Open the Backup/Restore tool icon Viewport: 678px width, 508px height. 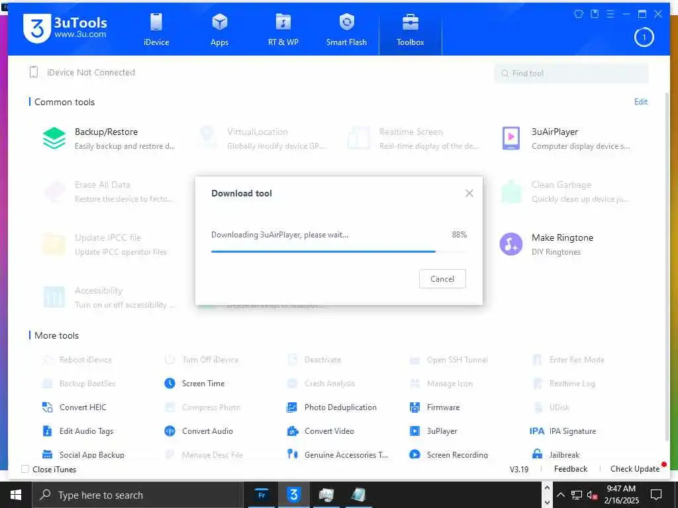tap(54, 138)
